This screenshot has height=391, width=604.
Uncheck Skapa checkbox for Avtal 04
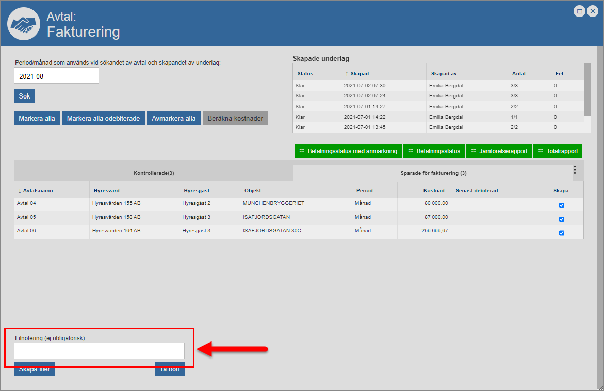pyautogui.click(x=562, y=205)
